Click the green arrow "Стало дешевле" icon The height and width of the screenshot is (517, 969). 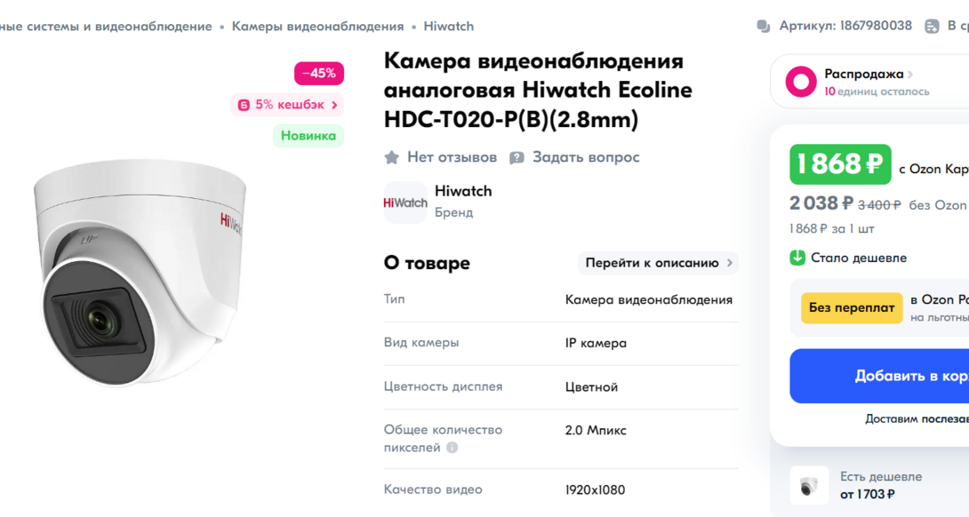point(797,258)
